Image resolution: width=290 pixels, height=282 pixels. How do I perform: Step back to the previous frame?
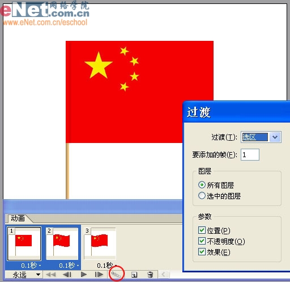(x=67, y=275)
